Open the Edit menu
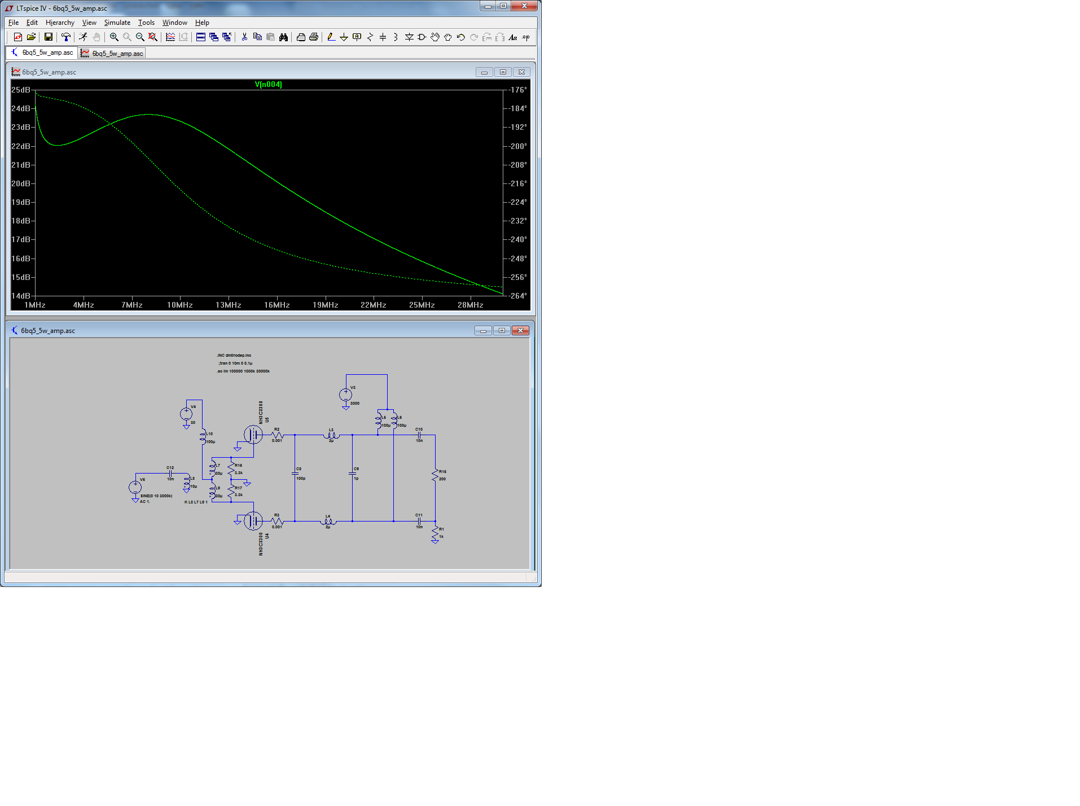This screenshot has height=806, width=1080. pyautogui.click(x=32, y=23)
